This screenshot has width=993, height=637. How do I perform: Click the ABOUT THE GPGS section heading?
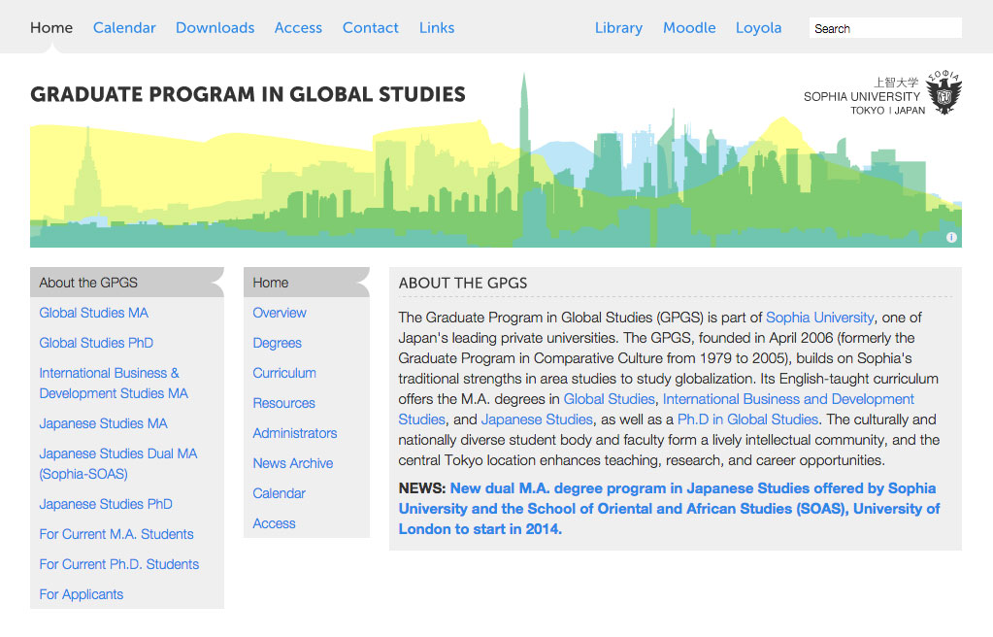463,284
